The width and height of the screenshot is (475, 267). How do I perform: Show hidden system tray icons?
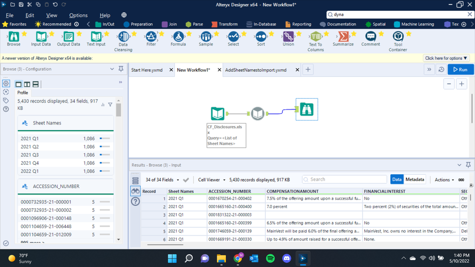click(x=404, y=258)
